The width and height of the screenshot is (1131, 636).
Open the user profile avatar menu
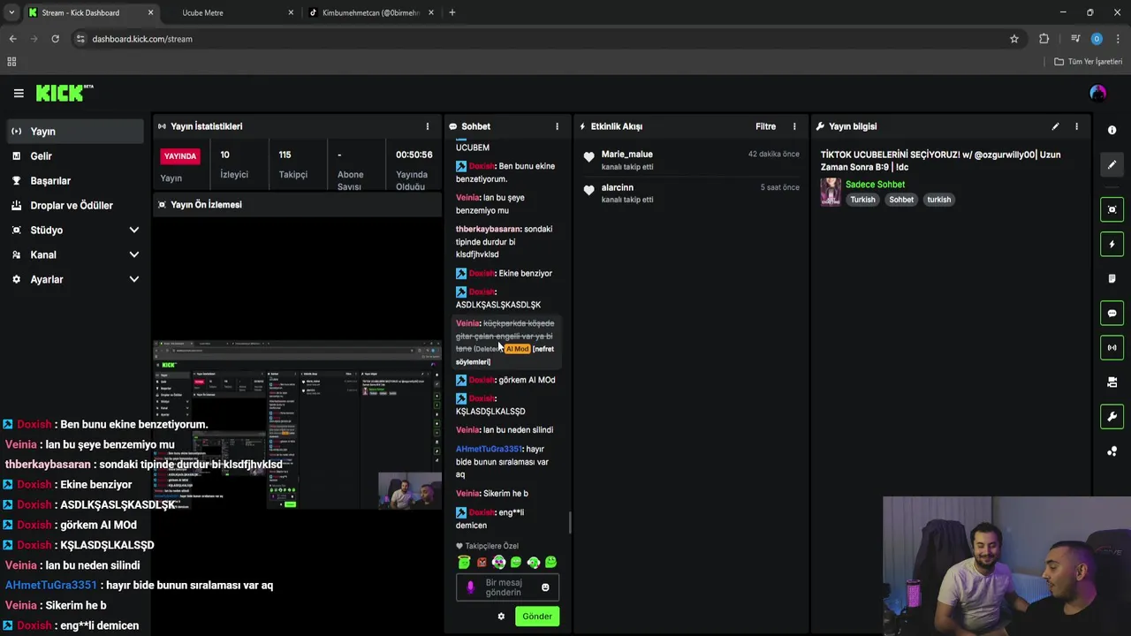coord(1097,93)
